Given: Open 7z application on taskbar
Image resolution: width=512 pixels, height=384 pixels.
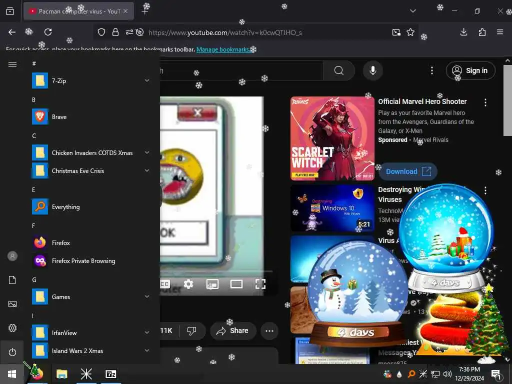Looking at the screenshot, I should [x=111, y=374].
